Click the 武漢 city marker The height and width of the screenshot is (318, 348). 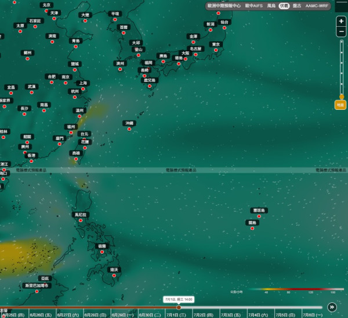click(31, 92)
